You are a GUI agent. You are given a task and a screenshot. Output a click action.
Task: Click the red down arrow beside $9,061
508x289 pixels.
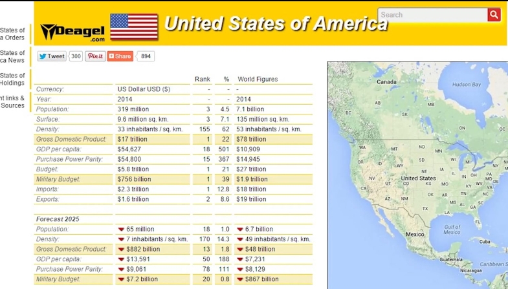coord(121,269)
